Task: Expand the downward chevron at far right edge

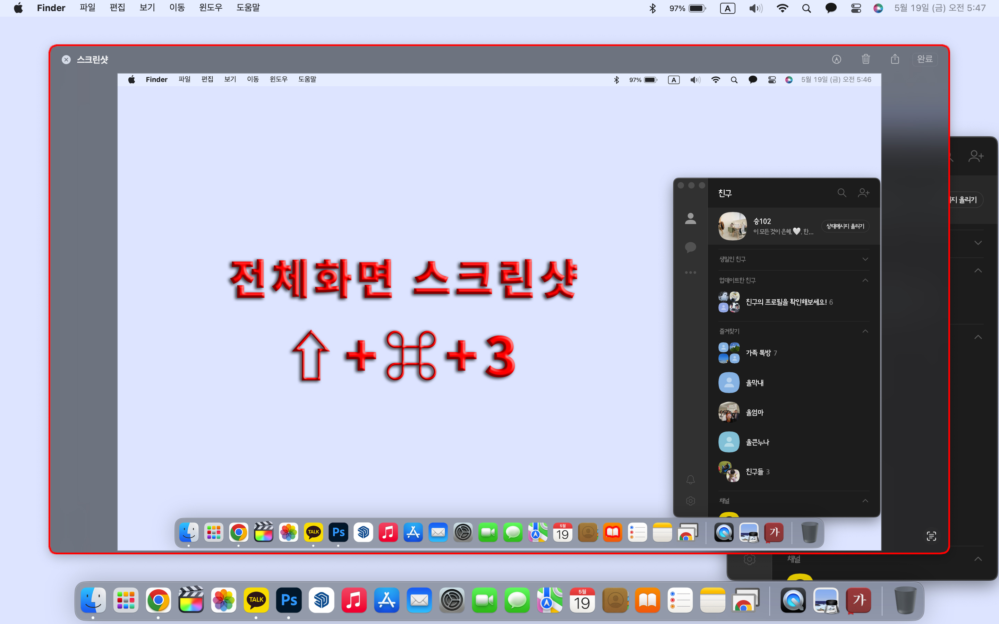Action: pos(978,243)
